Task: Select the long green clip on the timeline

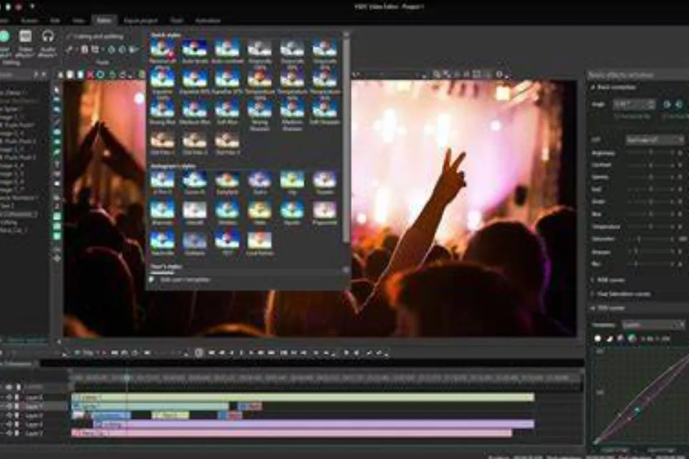Action: tap(303, 397)
